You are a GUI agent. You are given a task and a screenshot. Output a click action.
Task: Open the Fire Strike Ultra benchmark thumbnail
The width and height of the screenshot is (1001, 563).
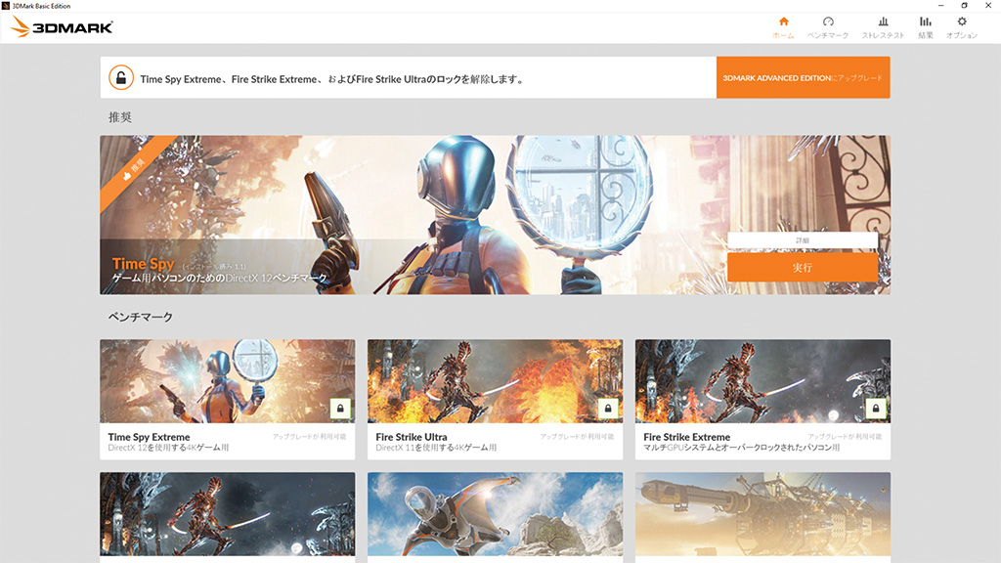[495, 381]
